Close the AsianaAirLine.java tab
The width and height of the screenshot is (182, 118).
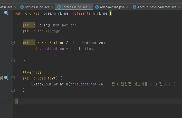coord(127,7)
